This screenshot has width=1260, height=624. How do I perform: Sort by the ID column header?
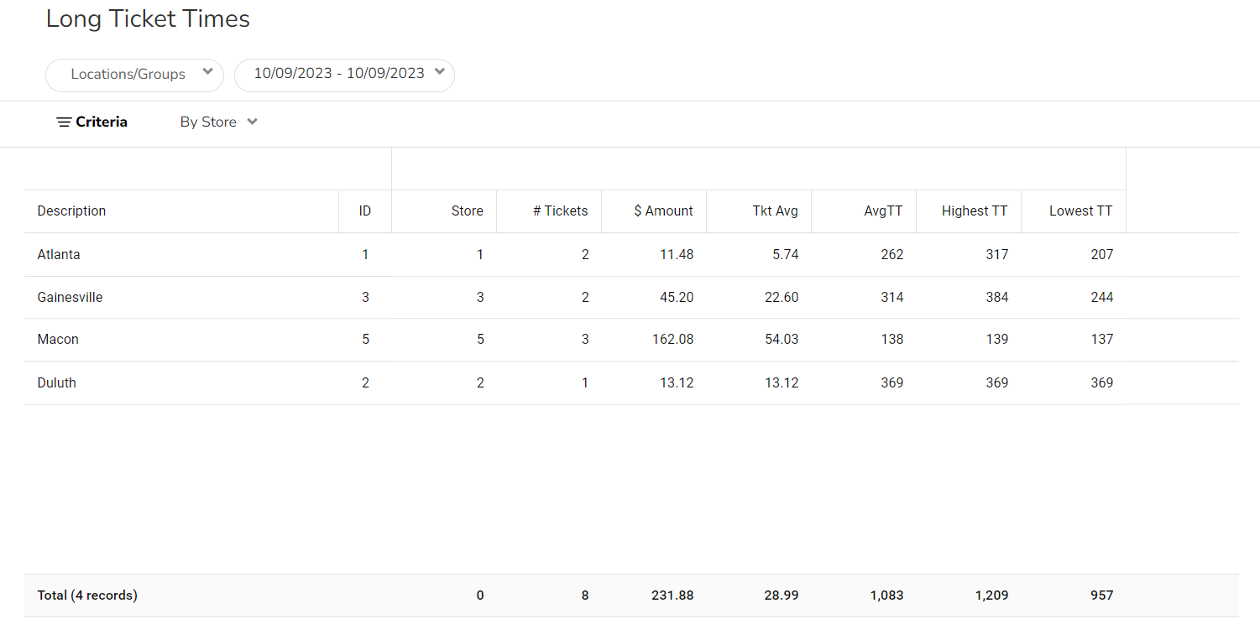(x=365, y=211)
